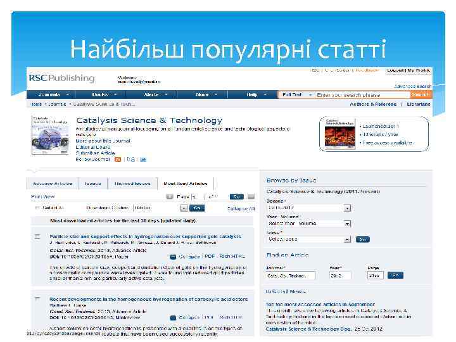Click the minus icon for Particle size article

173,256
